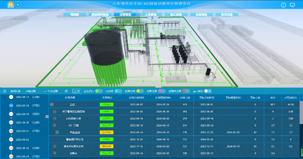Collapse the 地下管网及道路围墙 task row
This screenshot has width=303, height=159.
coord(55,111)
